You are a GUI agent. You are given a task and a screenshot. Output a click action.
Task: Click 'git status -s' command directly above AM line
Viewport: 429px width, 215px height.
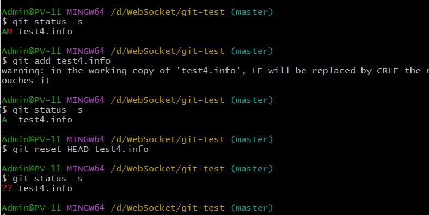click(x=47, y=22)
